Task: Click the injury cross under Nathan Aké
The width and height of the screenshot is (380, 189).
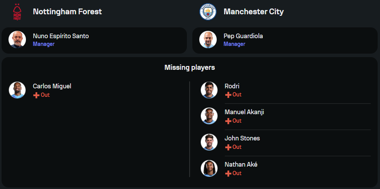Action: click(228, 174)
